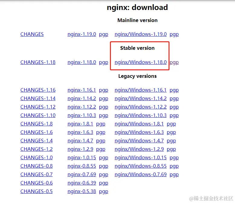Download nginx-1.0.15 source
Image resolution: width=235 pixels, height=203 pixels.
[82, 158]
